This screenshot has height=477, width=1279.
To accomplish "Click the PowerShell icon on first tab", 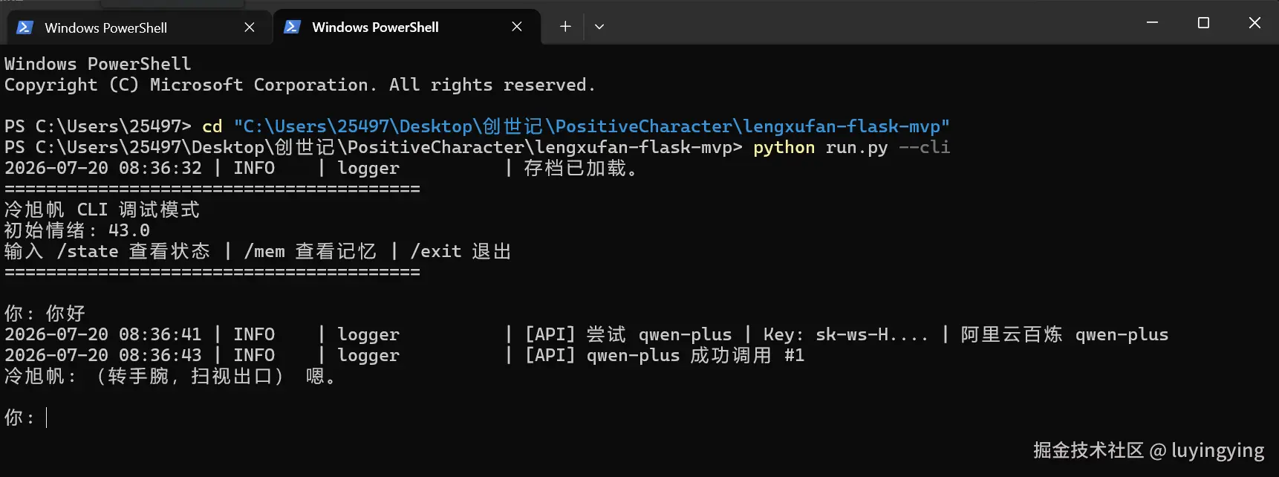I will tap(25, 27).
